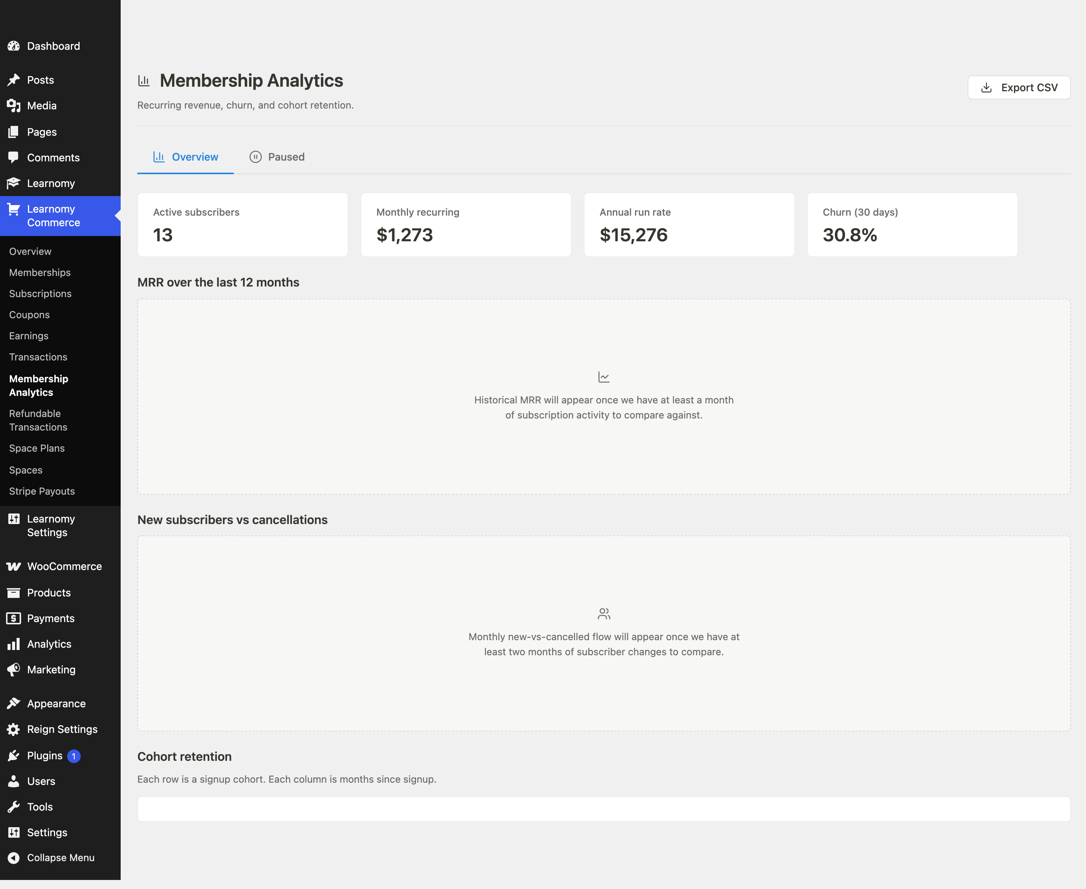1086x889 pixels.
Task: Click 'Each row is a signup cohort' description
Action: pyautogui.click(x=287, y=779)
